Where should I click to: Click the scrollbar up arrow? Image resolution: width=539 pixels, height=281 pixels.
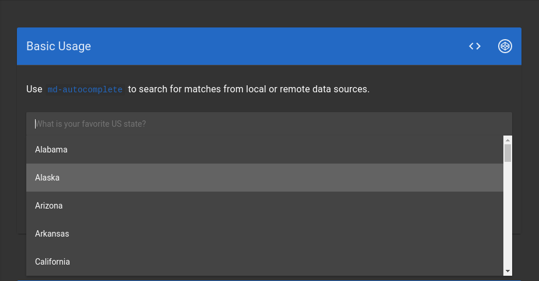(x=507, y=140)
